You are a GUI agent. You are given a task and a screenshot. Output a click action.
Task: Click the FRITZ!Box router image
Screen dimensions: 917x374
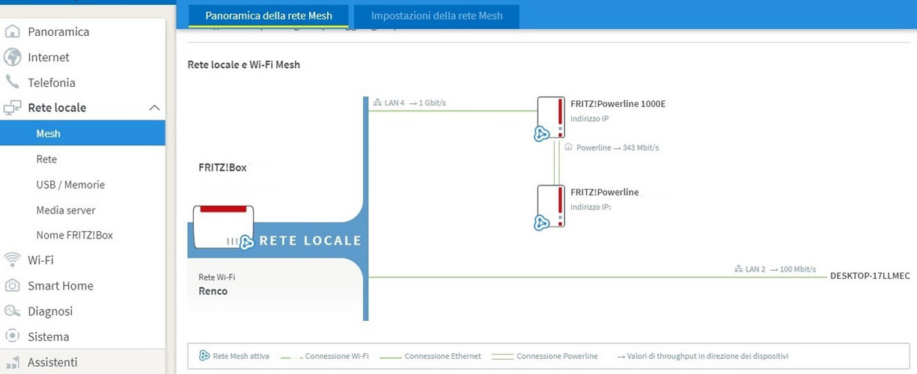pyautogui.click(x=223, y=227)
